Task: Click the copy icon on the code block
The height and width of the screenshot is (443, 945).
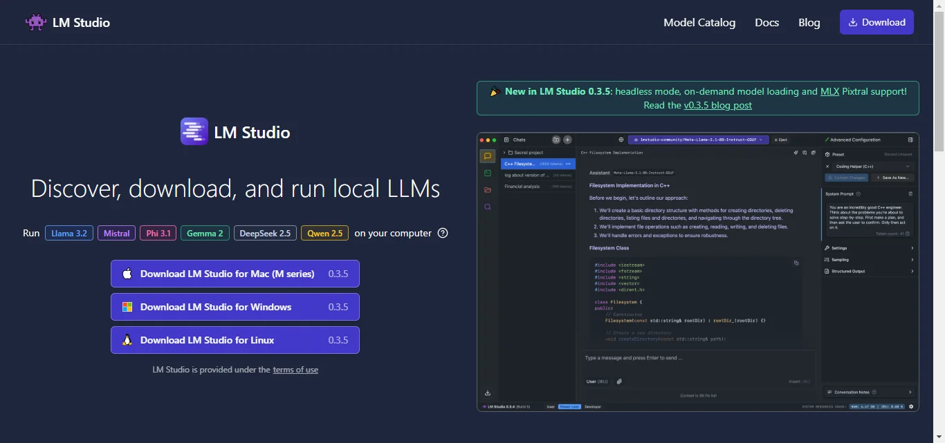Action: (796, 263)
